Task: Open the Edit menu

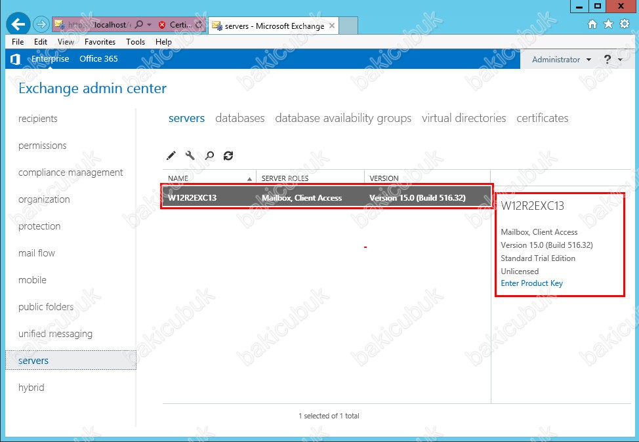Action: click(40, 41)
